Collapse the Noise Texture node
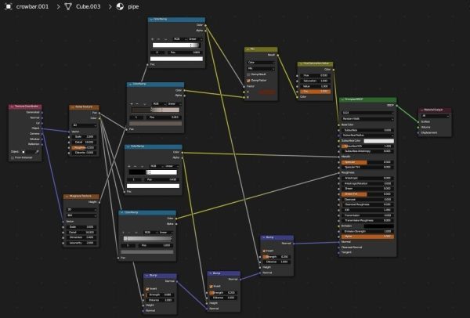470x318 pixels. [72, 107]
